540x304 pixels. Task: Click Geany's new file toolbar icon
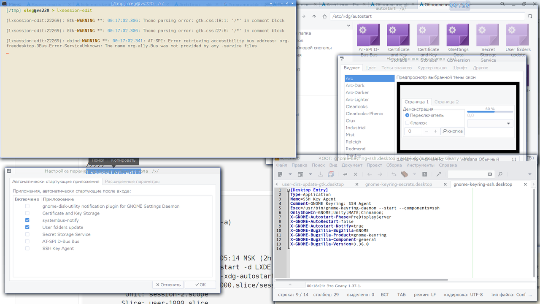point(279,174)
